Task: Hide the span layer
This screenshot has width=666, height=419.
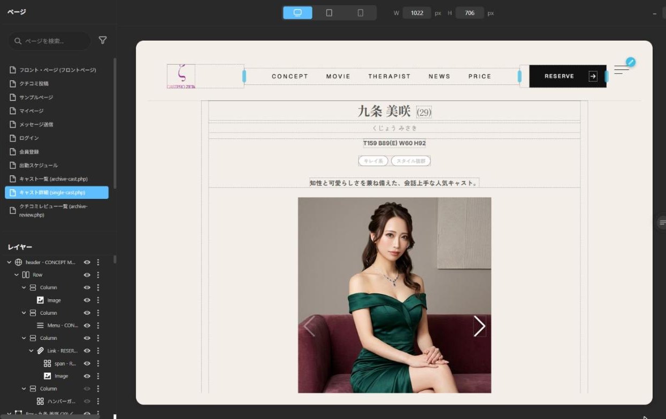Action: [87, 363]
